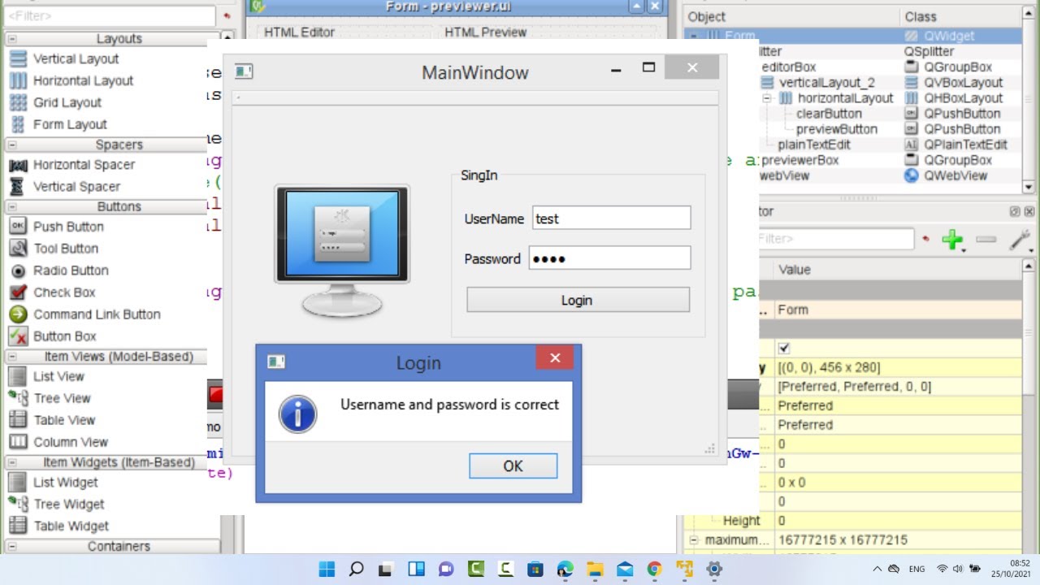Collapse the Spacers category
The width and height of the screenshot is (1040, 585).
(x=11, y=145)
